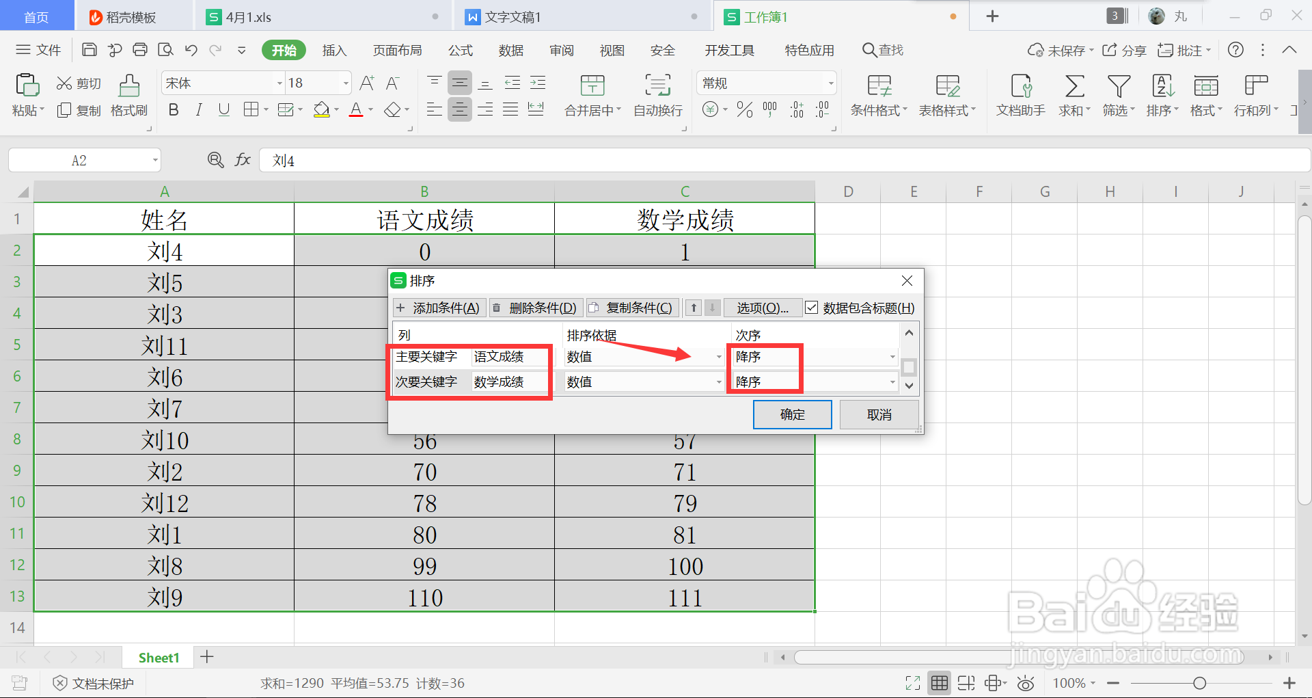1312x698 pixels.
Task: Merge and center cells with 合并居中
Action: click(x=590, y=96)
